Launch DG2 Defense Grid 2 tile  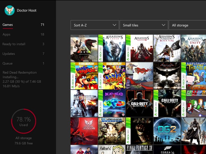coord(167,131)
